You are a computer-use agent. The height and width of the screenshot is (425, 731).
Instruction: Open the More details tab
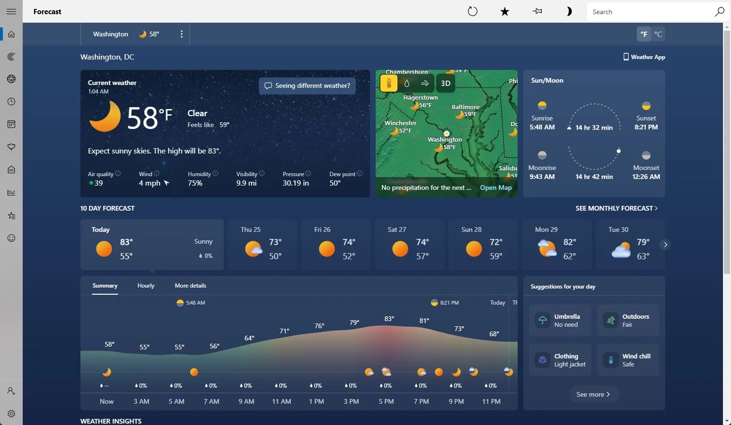[190, 286]
